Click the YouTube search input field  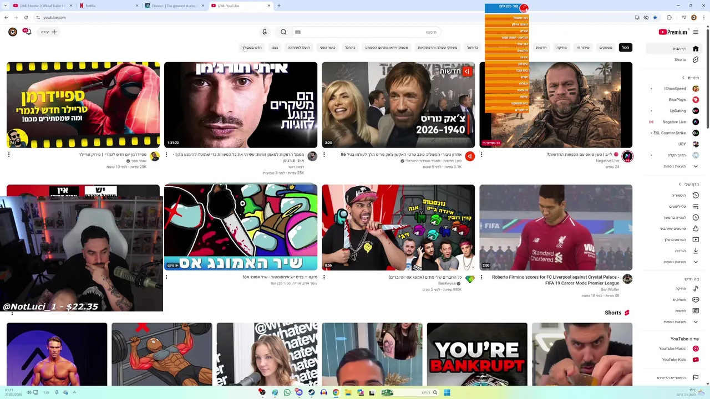pyautogui.click(x=366, y=32)
